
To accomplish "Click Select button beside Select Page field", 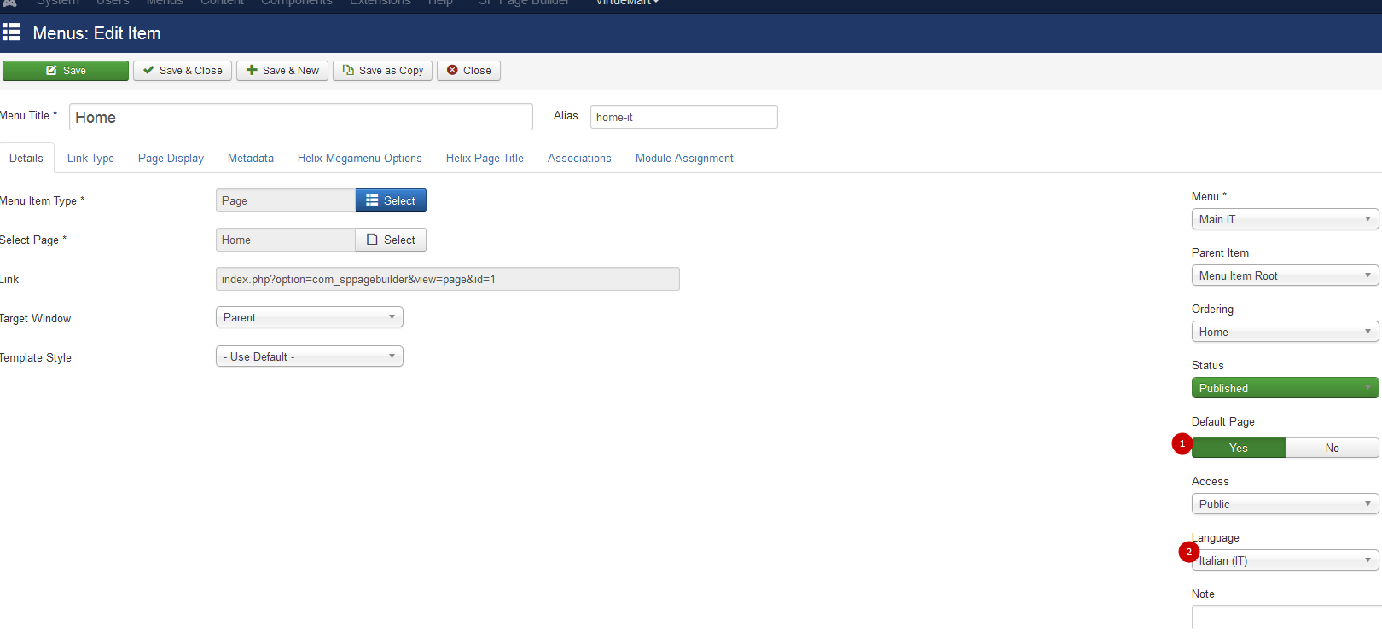I will click(391, 240).
